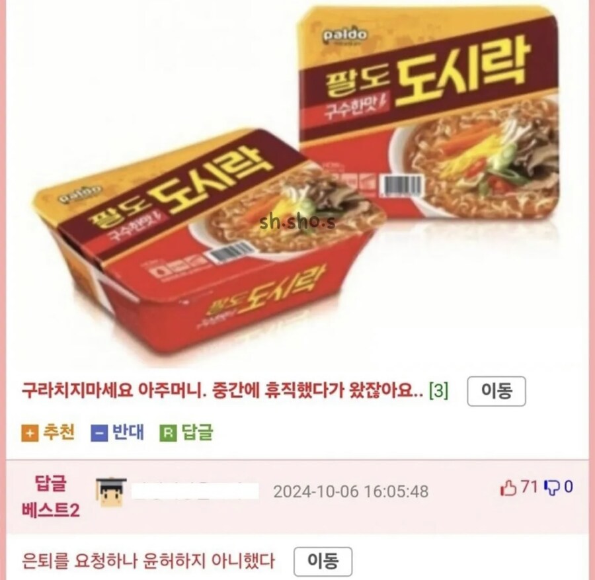Click the 답글 베스트2 best reply label
This screenshot has width=595, height=580.
(51, 497)
